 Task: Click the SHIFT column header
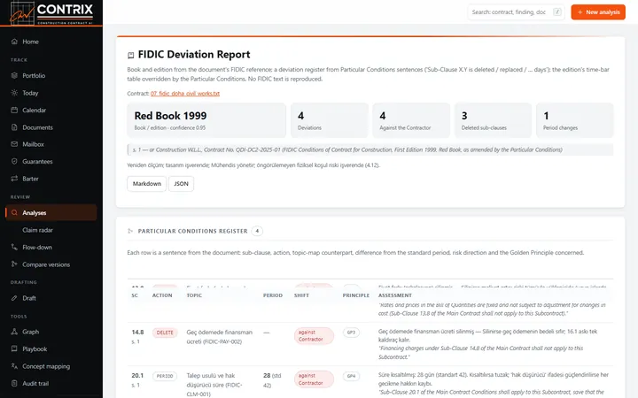pos(301,295)
